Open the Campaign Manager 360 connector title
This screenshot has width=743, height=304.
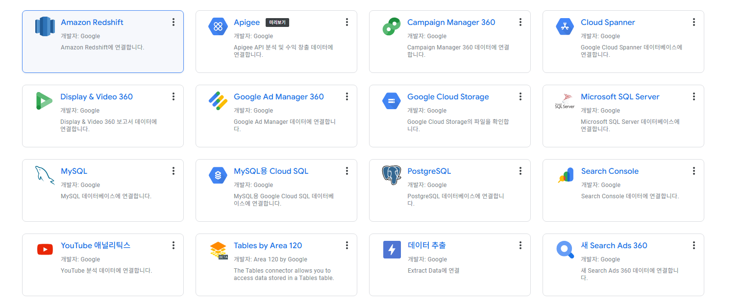coord(451,23)
